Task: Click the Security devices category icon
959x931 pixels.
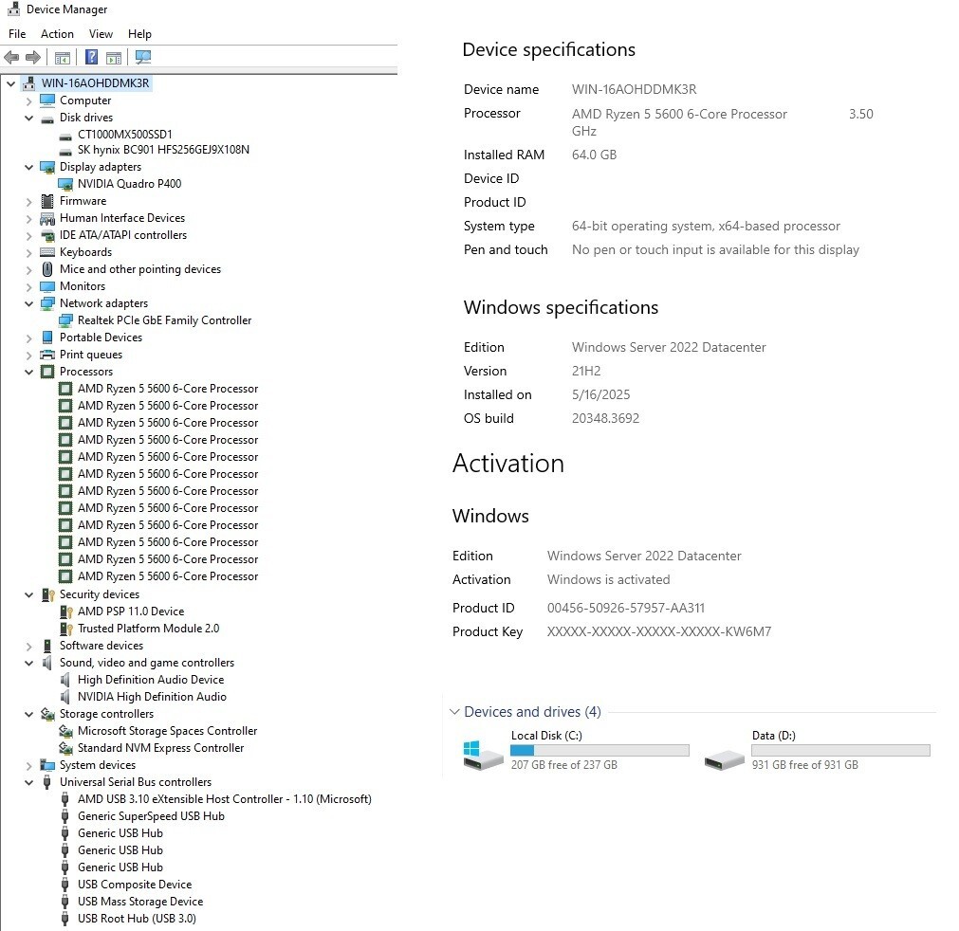Action: point(47,594)
